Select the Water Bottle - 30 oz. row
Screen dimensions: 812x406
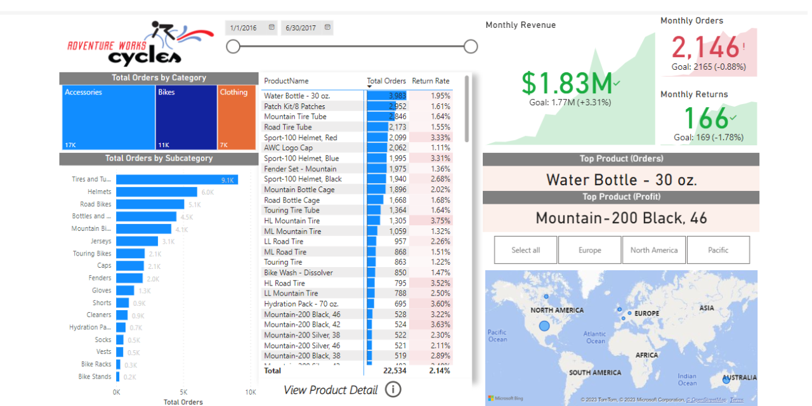coord(297,96)
